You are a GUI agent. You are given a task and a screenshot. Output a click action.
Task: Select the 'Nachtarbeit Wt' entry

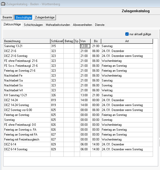(x=27, y=90)
